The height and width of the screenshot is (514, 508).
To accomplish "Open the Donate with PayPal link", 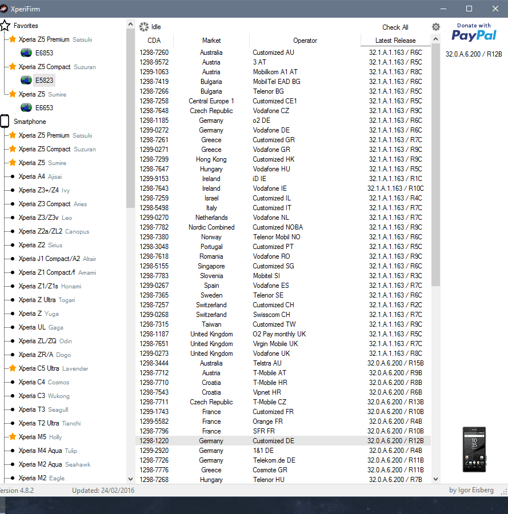I will (474, 33).
